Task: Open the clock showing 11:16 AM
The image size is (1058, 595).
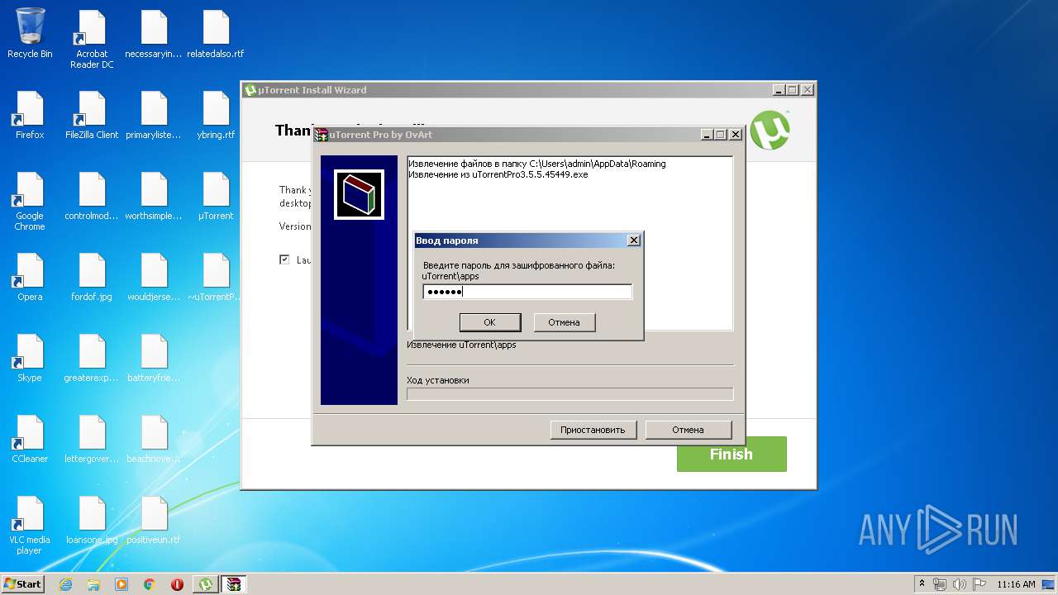Action: 1016,584
